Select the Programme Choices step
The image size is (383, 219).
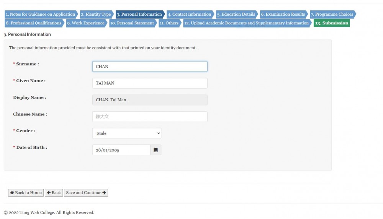pos(332,15)
